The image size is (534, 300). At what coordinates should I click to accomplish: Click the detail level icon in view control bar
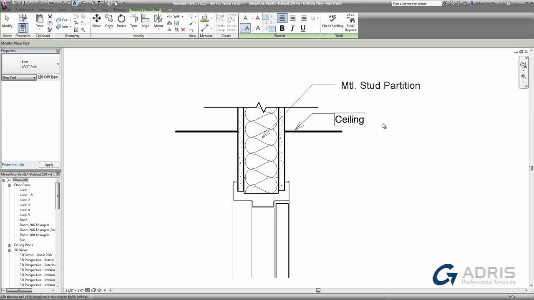(88, 290)
